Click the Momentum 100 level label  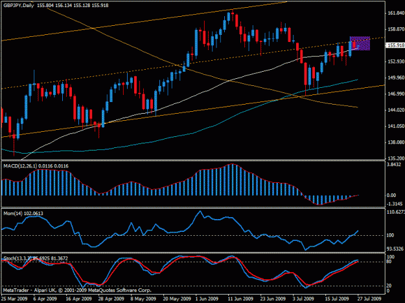[390, 235]
